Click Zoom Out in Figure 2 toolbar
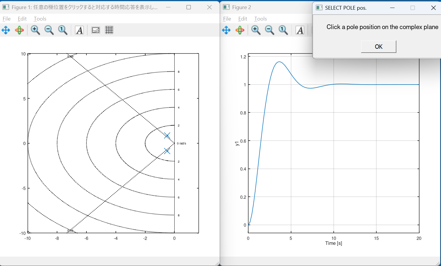Image resolution: width=441 pixels, height=266 pixels. (x=270, y=30)
